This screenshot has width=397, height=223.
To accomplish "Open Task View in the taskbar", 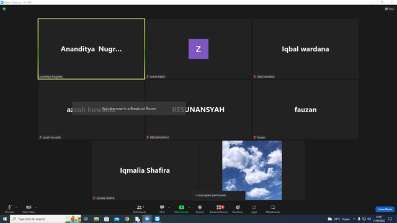I will (86, 219).
